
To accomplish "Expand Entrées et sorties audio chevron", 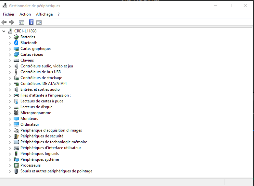I will coord(10,90).
